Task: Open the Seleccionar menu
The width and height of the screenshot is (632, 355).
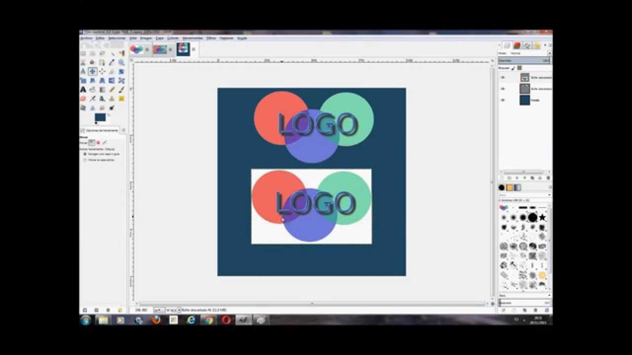Action: [x=117, y=38]
